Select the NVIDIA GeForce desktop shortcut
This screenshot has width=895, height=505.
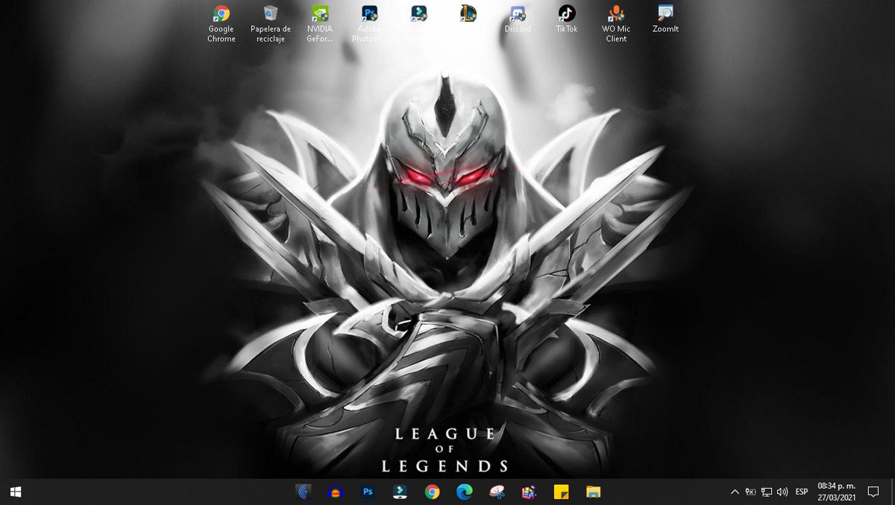click(x=320, y=24)
